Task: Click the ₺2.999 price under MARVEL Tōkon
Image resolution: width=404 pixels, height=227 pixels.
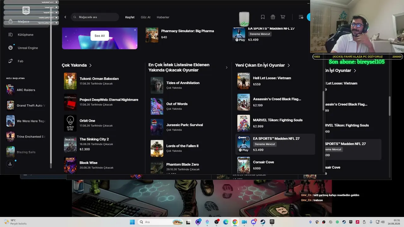Action: point(258,126)
